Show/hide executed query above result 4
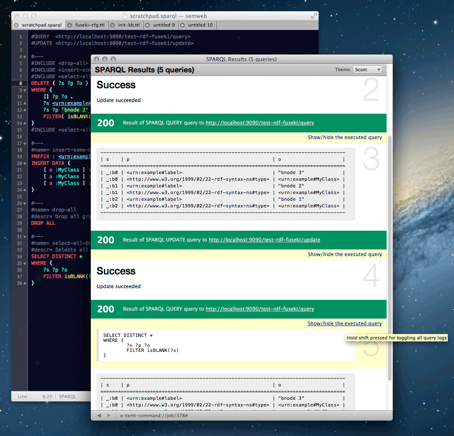Image resolution: width=454 pixels, height=436 pixels. coord(344,254)
